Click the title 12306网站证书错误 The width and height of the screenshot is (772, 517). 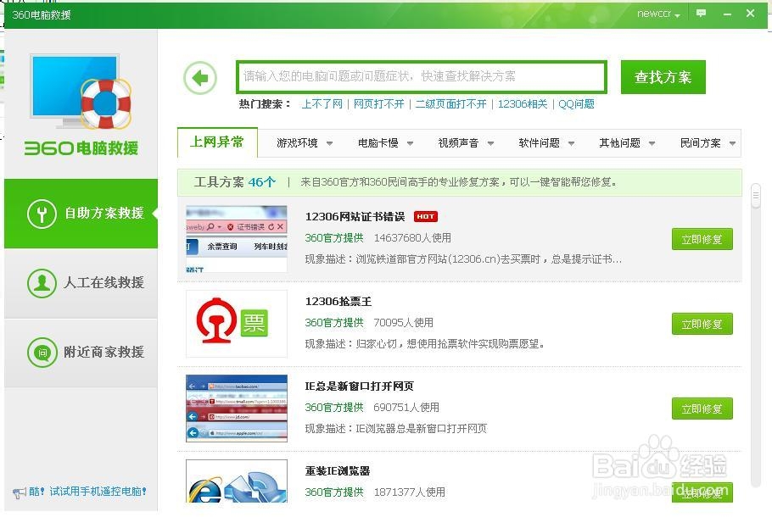355,216
